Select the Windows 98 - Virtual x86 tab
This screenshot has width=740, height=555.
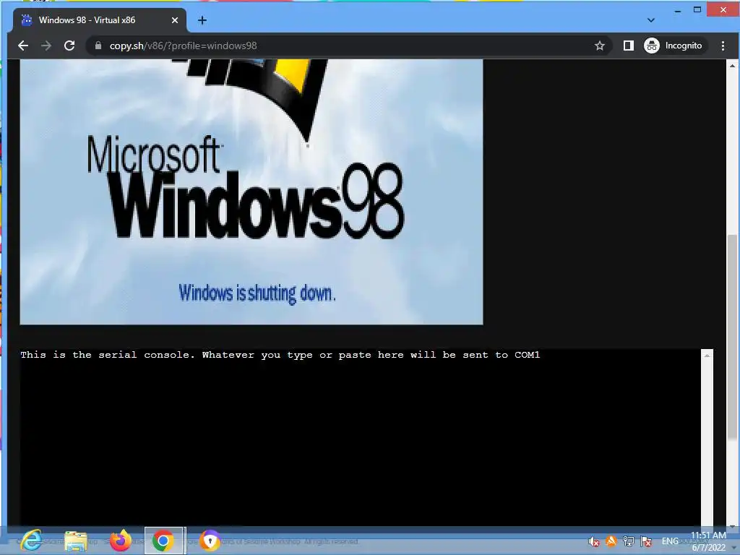click(x=100, y=20)
